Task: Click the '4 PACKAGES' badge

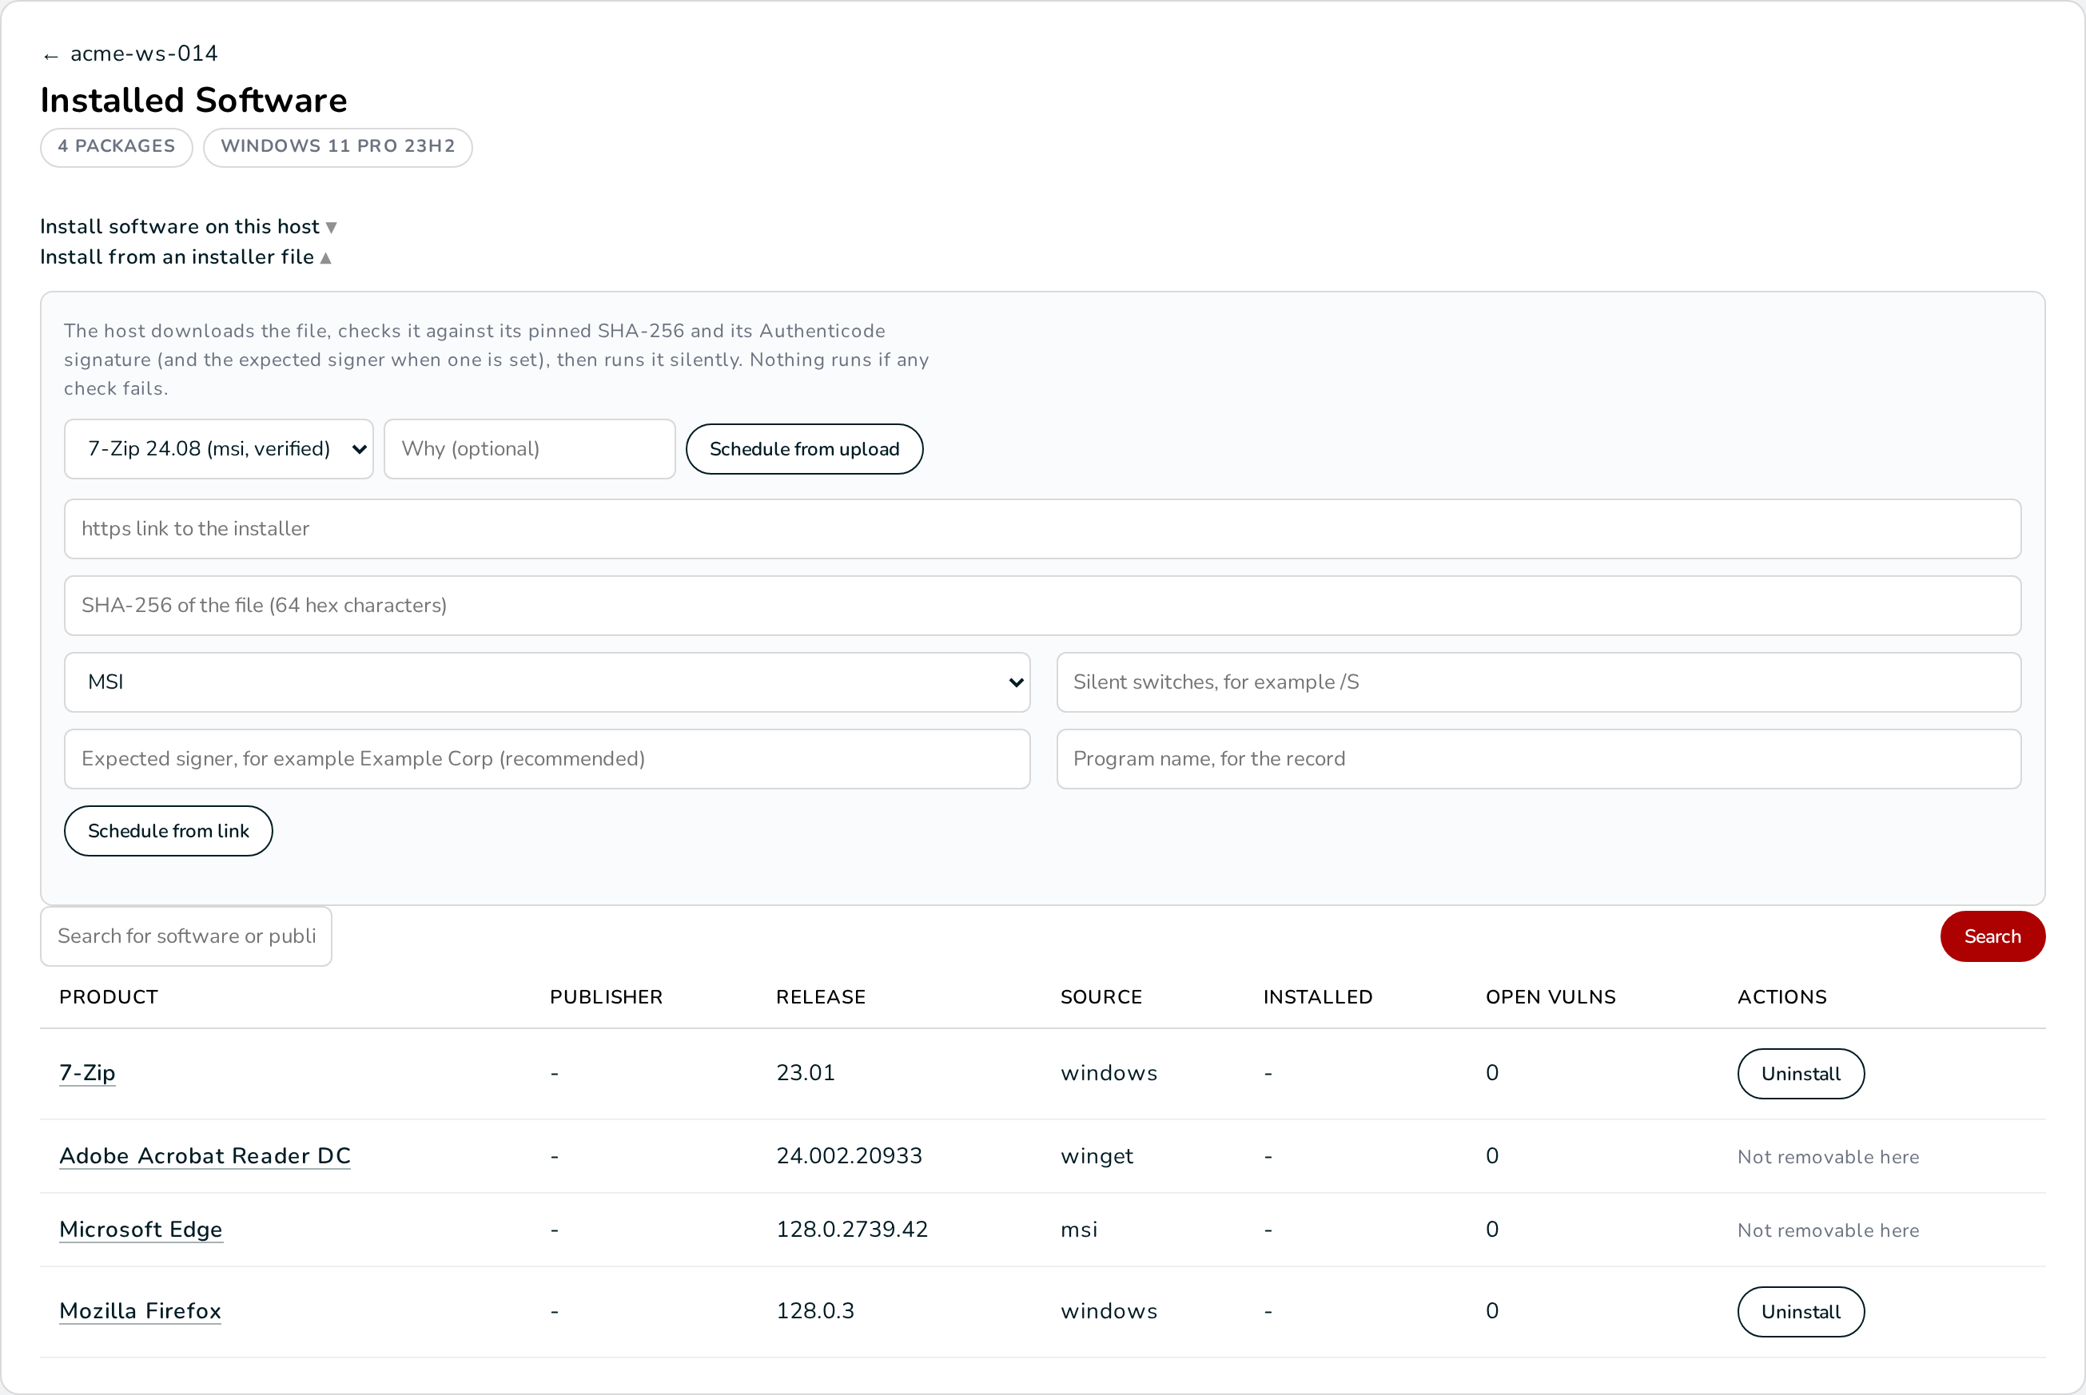Action: pos(117,147)
